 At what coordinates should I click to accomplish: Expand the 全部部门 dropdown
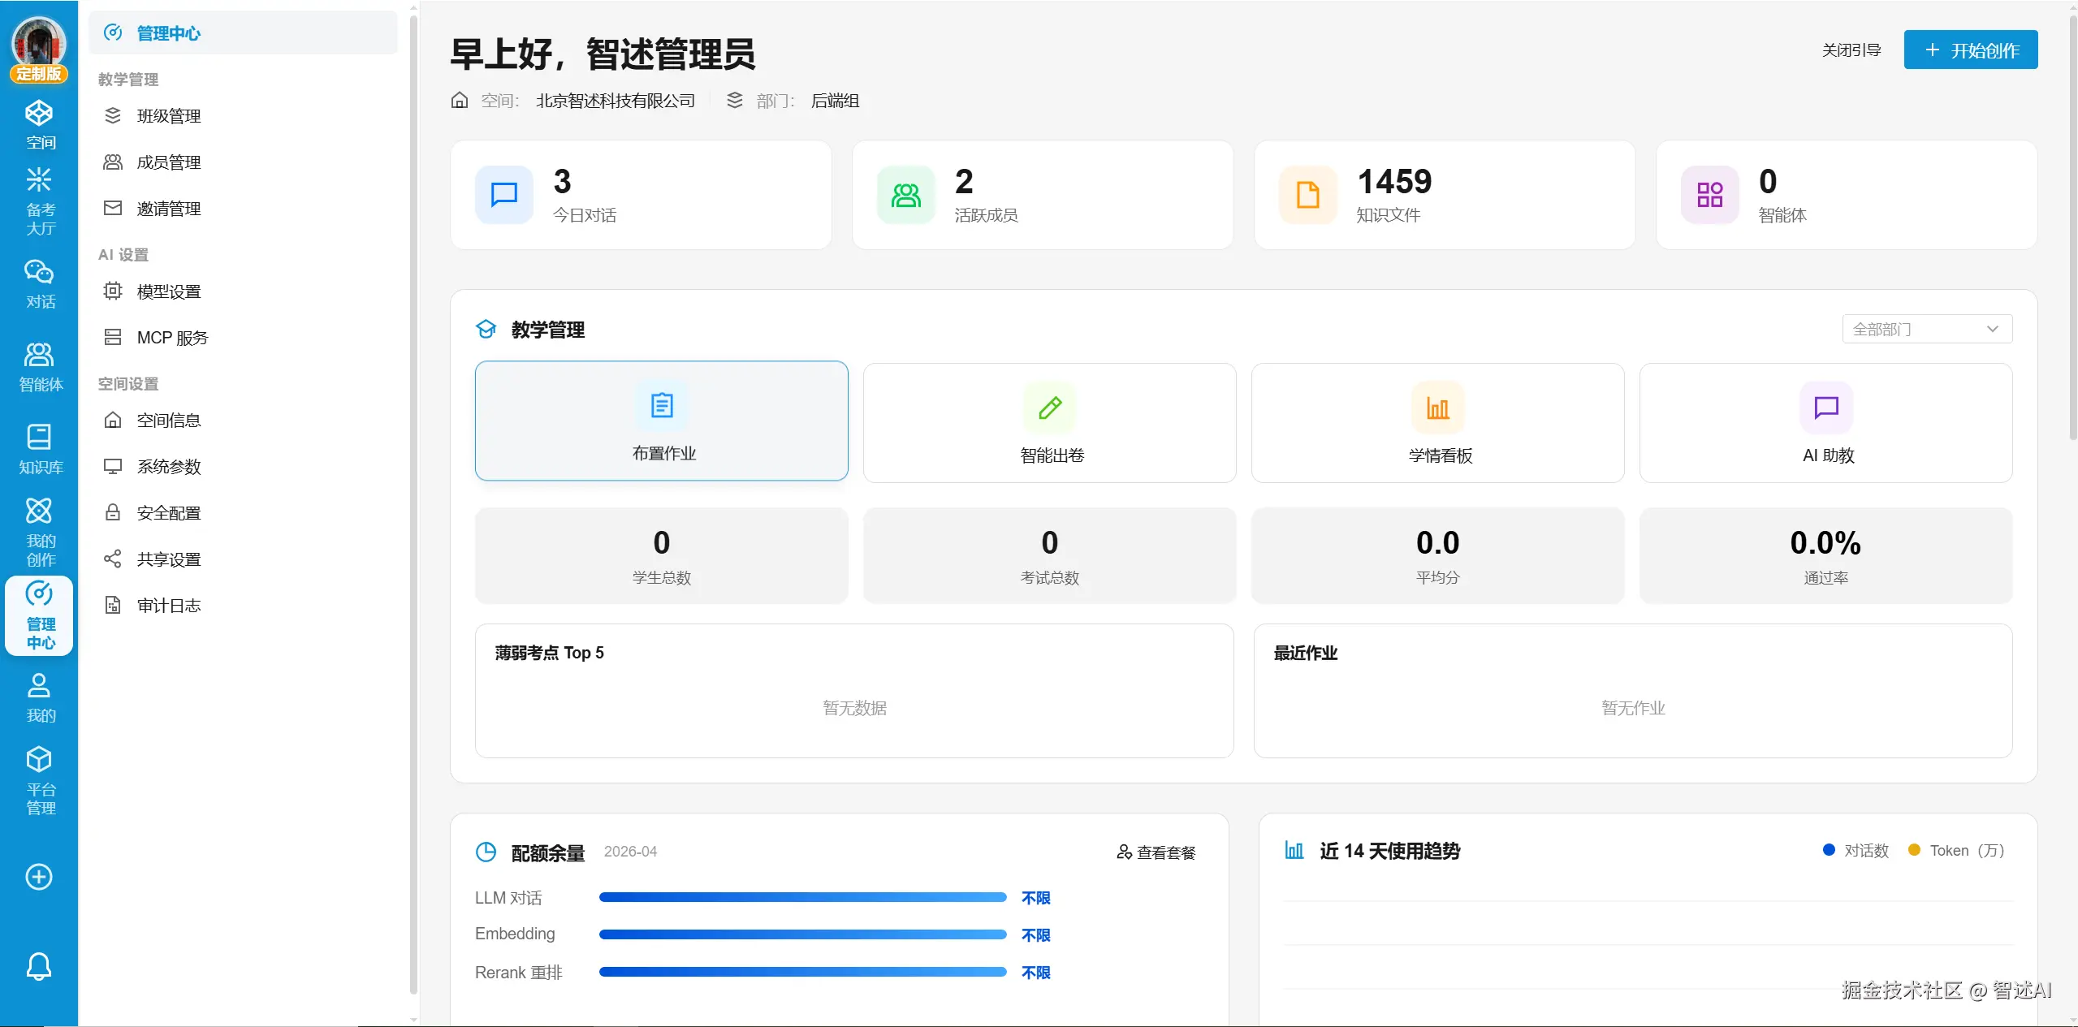click(1926, 329)
